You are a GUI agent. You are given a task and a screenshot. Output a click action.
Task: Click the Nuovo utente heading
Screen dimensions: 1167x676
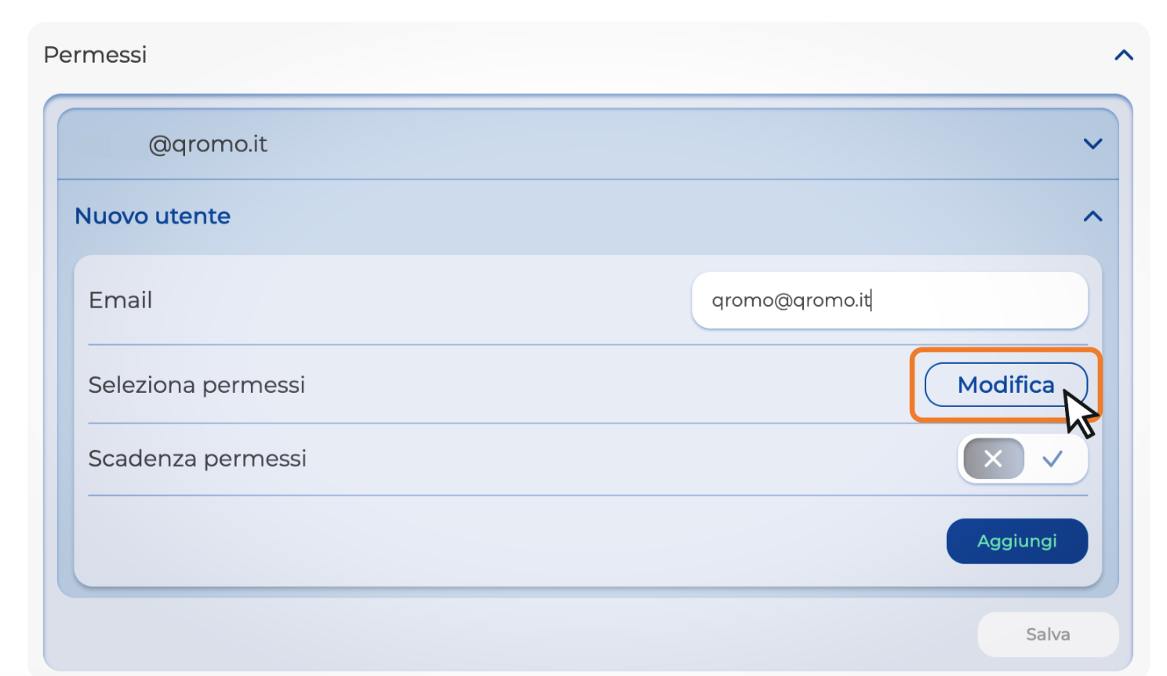pyautogui.click(x=152, y=216)
